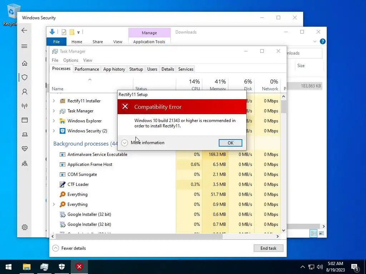
Task: Click the first Everything search icon
Action: [62, 194]
